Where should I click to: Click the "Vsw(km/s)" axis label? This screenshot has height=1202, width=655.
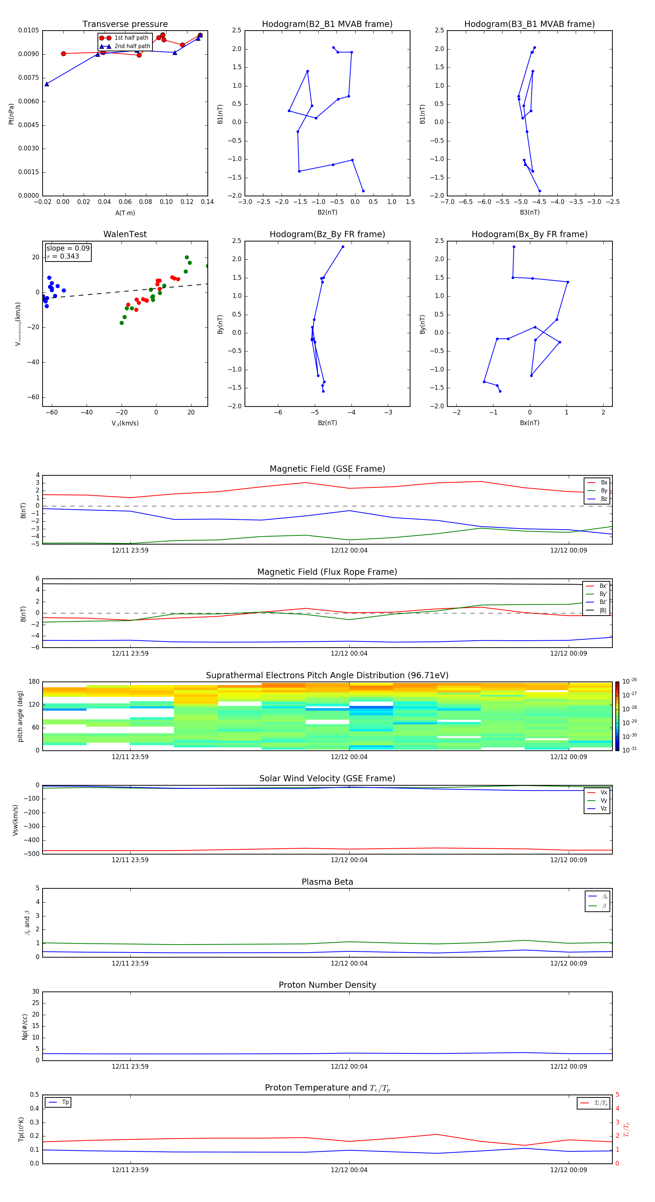(15, 820)
